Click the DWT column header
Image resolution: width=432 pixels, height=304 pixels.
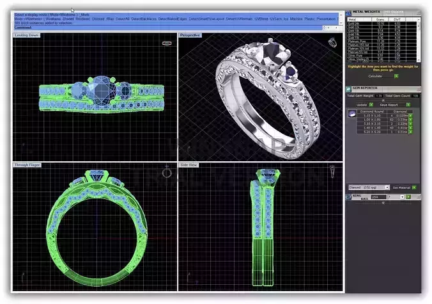[x=397, y=20]
